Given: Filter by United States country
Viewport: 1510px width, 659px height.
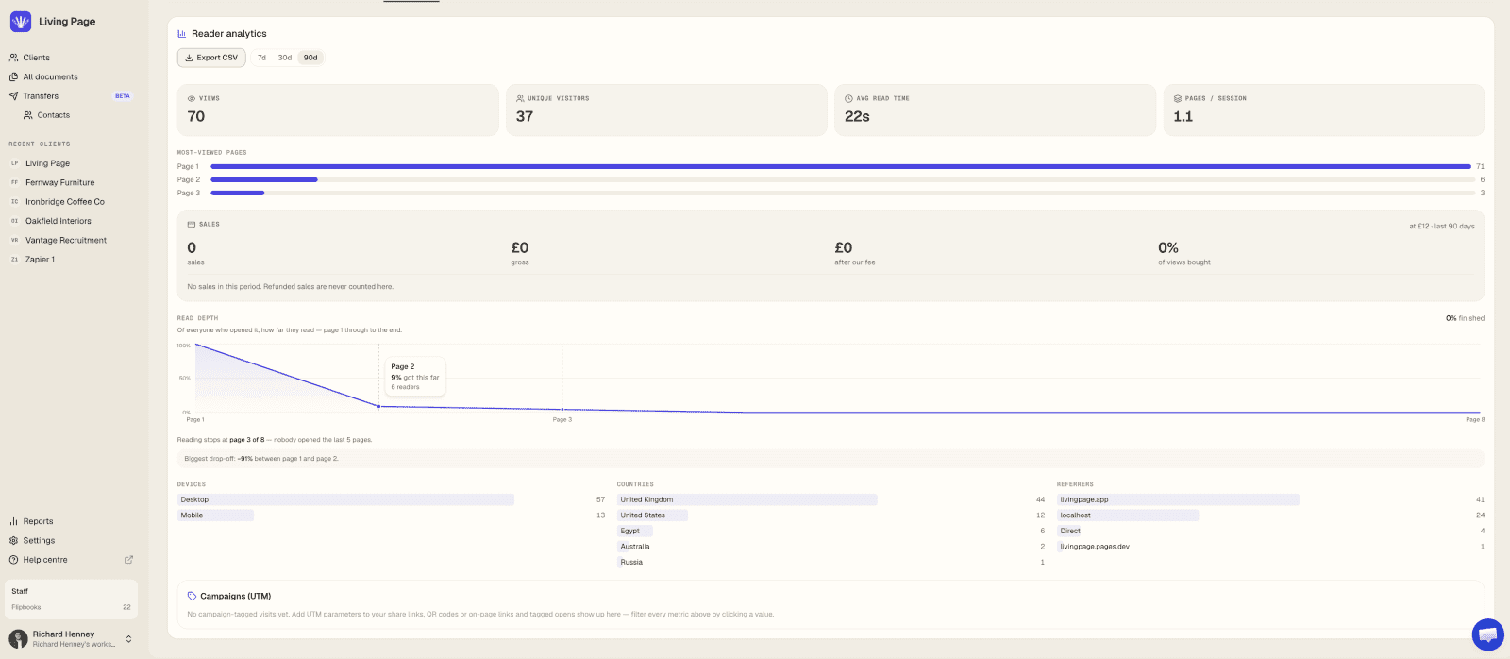Looking at the screenshot, I should point(830,515).
